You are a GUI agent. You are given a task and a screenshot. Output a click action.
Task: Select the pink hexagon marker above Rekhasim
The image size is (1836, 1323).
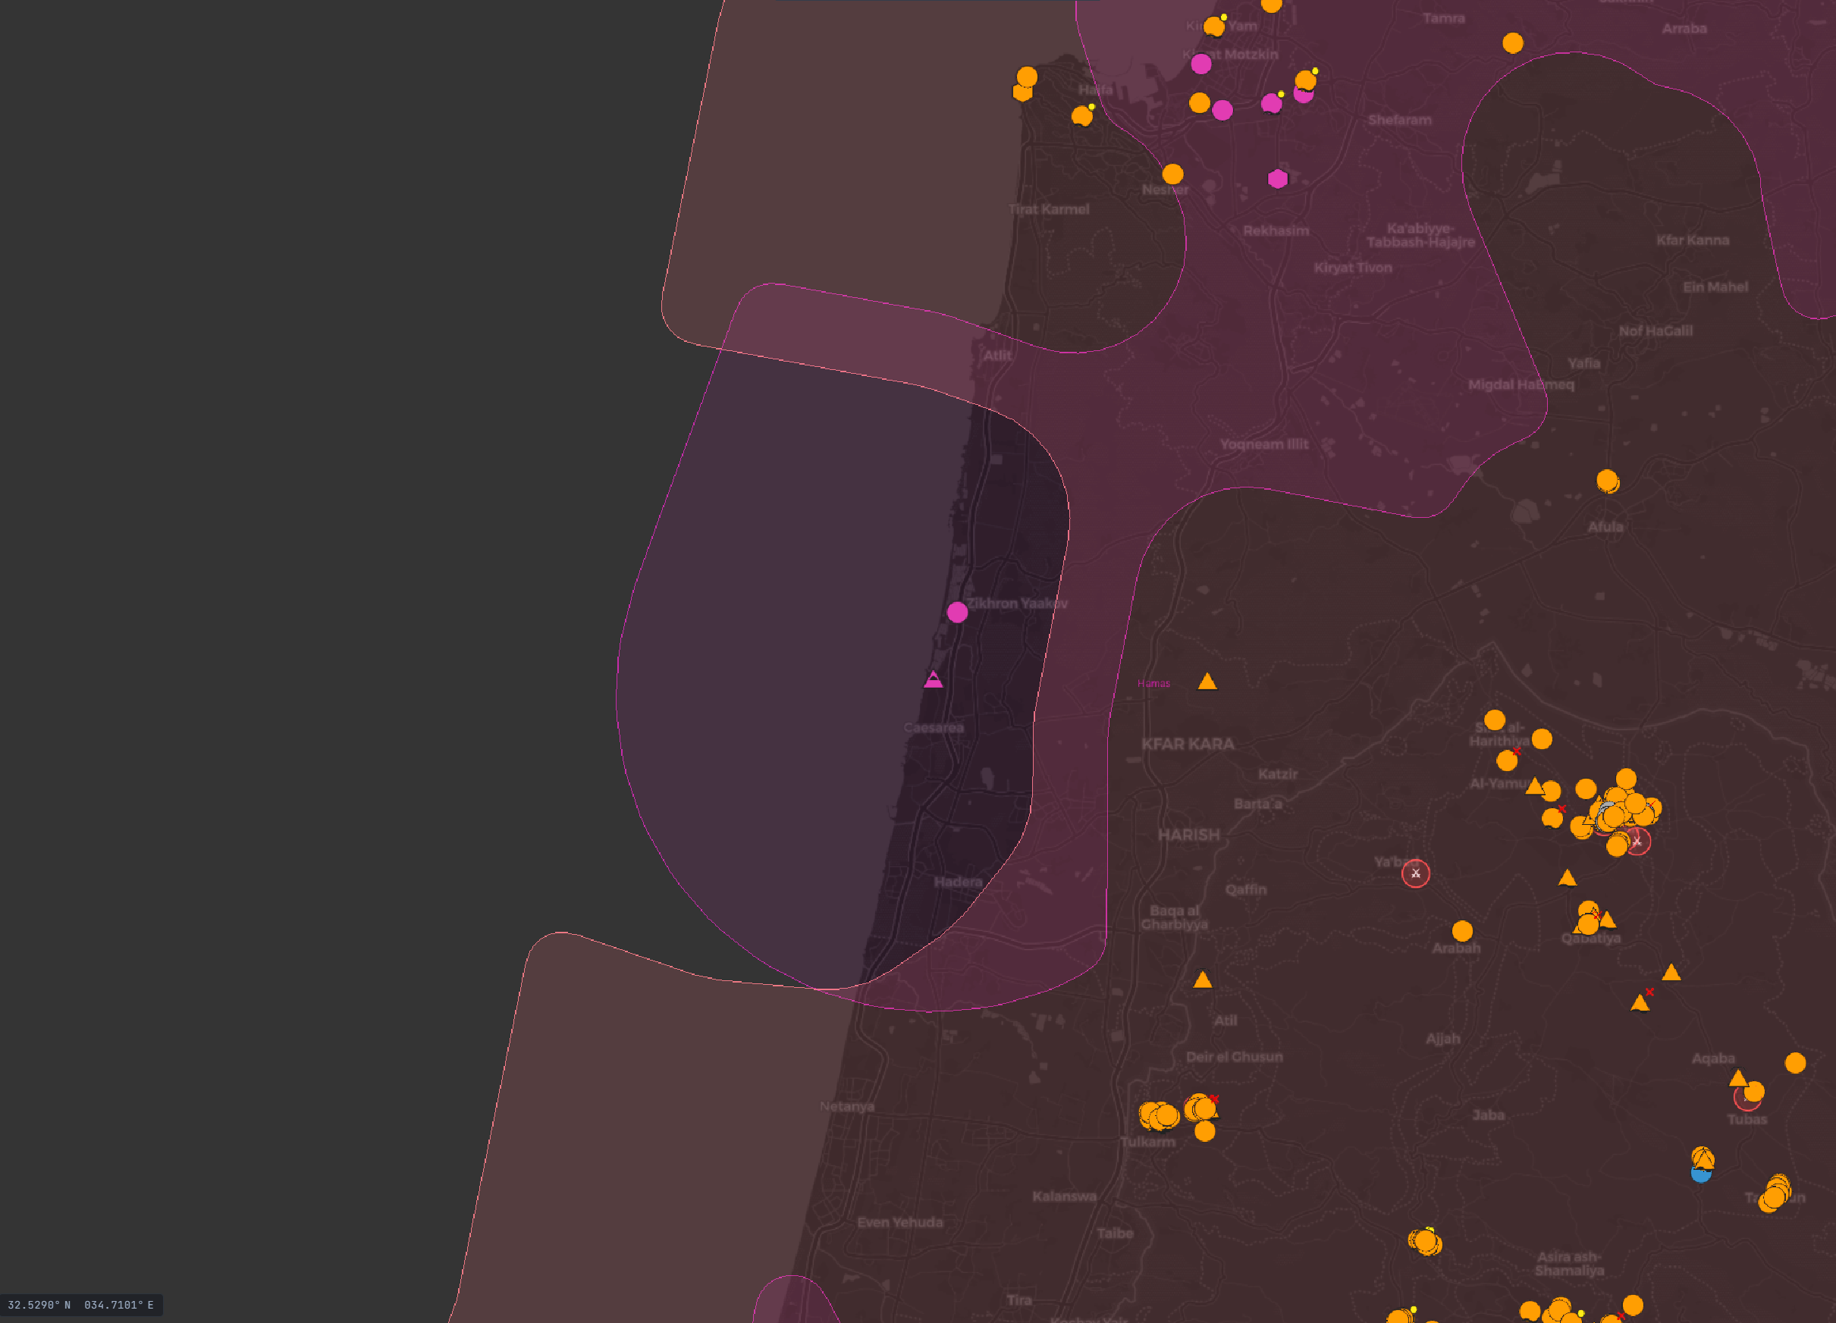(1277, 179)
